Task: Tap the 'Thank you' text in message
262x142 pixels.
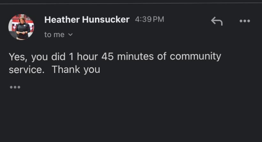Action: tap(76, 69)
